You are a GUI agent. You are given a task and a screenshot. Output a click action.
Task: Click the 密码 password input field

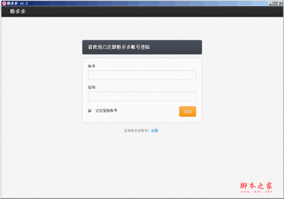click(x=142, y=96)
